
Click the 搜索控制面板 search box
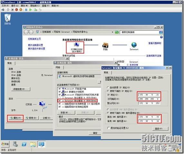coord(140,32)
